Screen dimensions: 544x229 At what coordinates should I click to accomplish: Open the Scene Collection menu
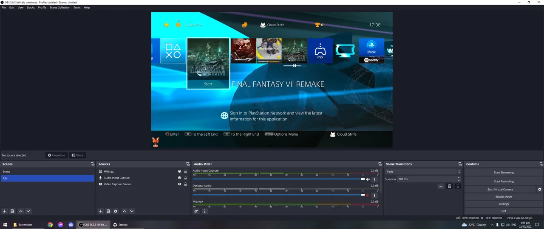point(60,8)
